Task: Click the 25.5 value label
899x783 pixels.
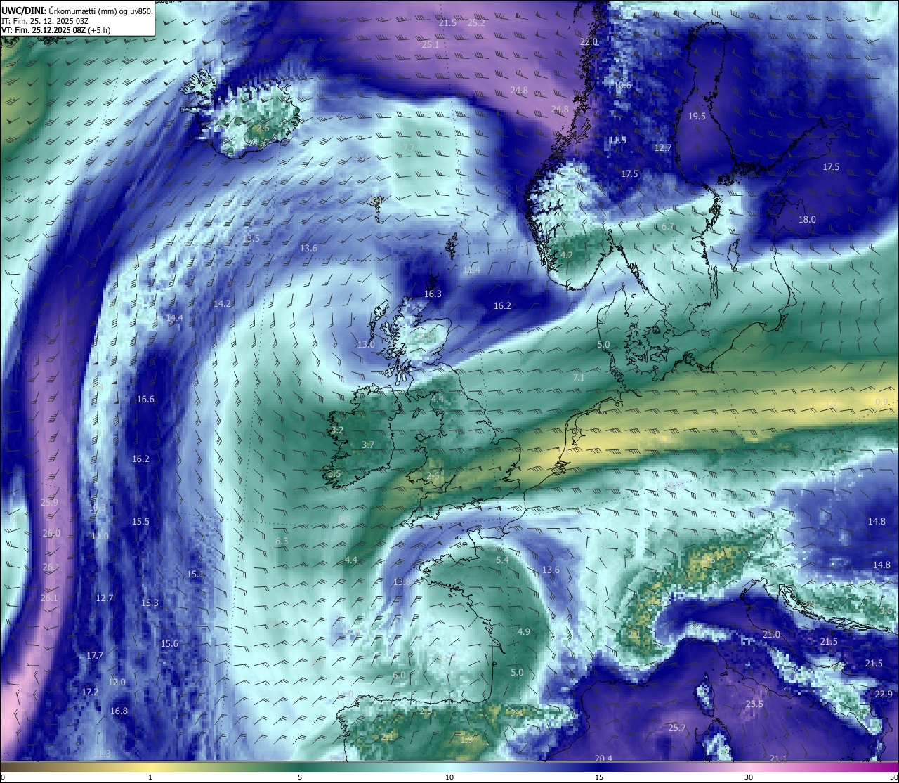Action: tap(754, 704)
